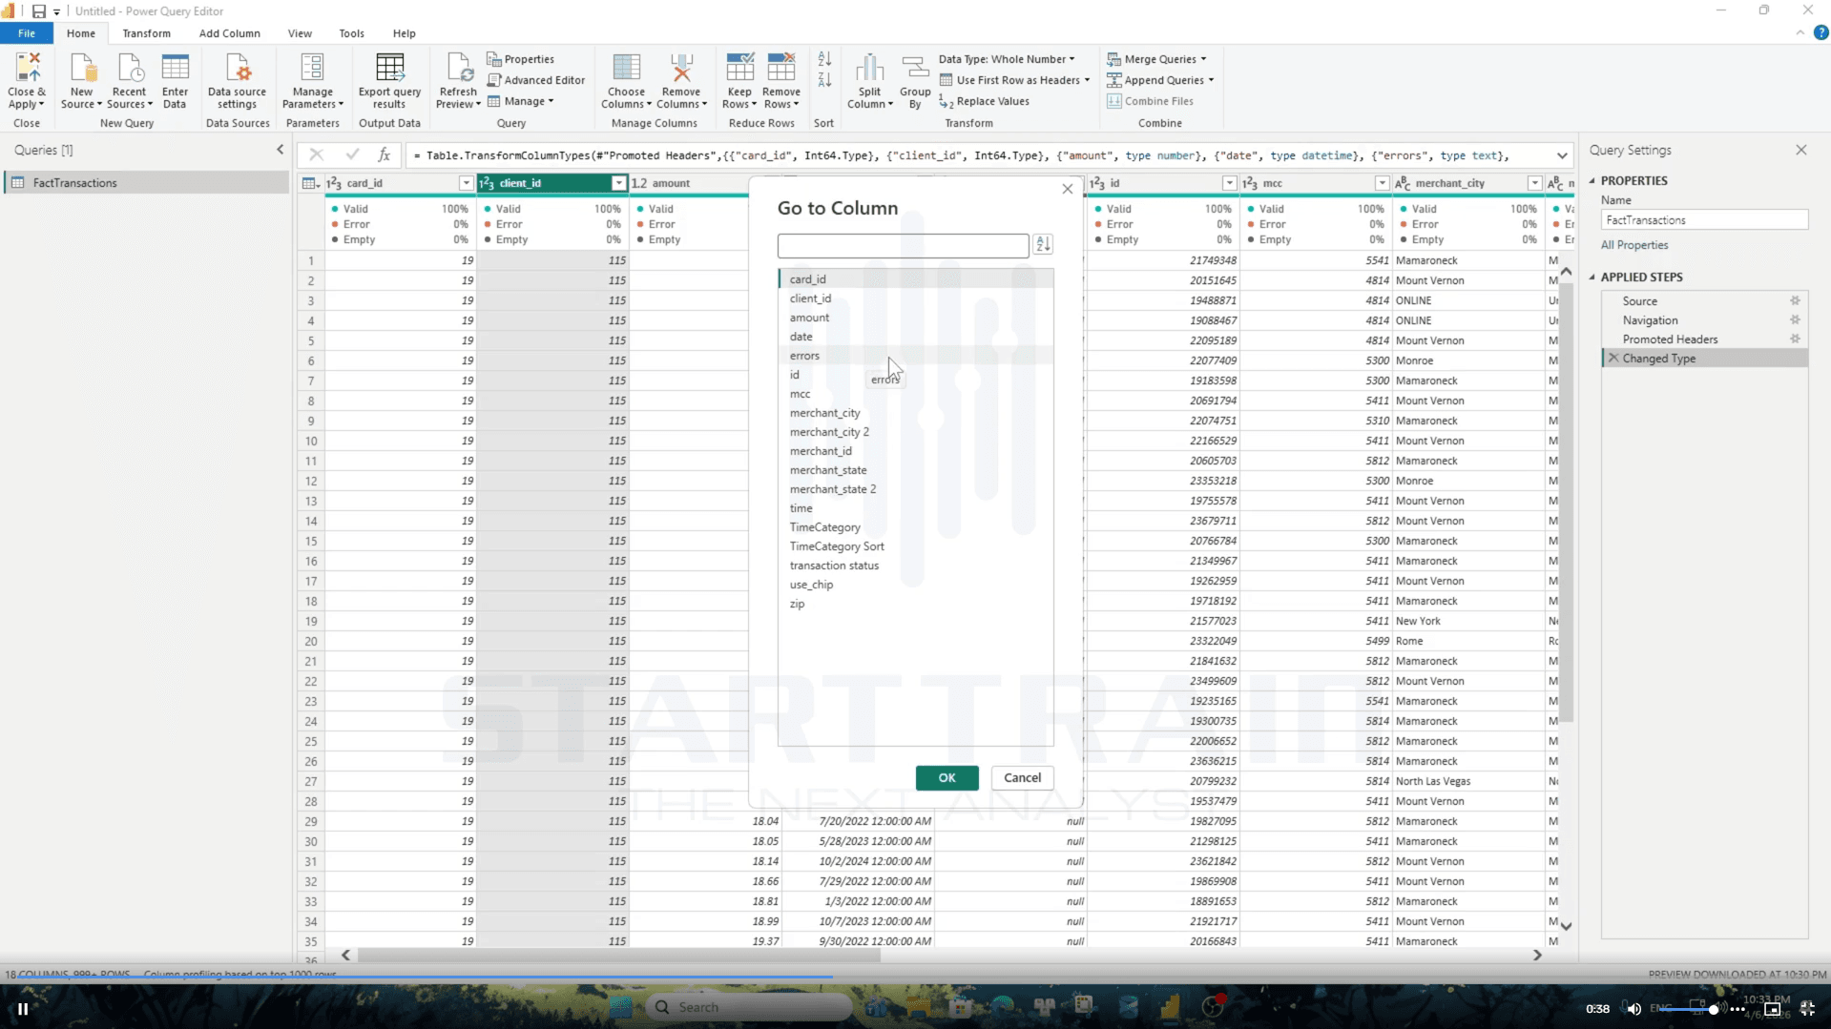Screen dimensions: 1831x1029
Task: Switch to the Transform tab
Action: [146, 33]
